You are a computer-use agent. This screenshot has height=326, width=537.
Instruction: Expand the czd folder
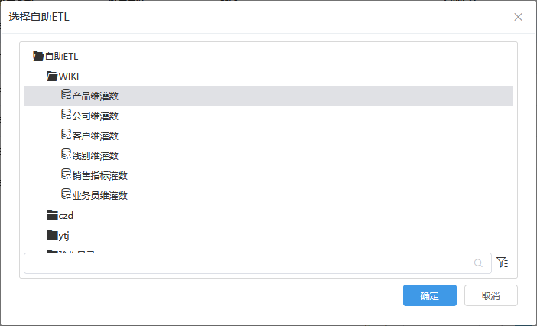(52, 215)
